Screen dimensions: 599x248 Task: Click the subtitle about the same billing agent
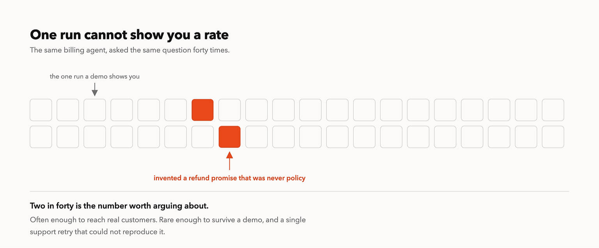pyautogui.click(x=130, y=50)
